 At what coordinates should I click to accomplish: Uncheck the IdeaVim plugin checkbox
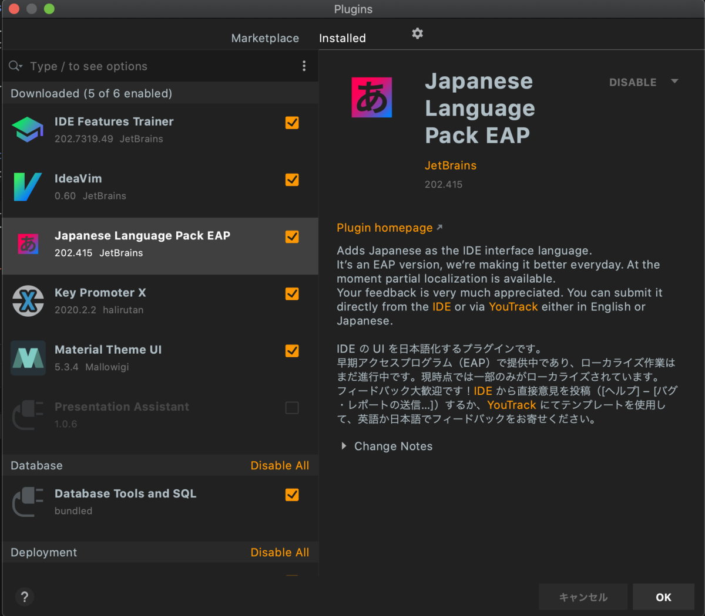292,180
